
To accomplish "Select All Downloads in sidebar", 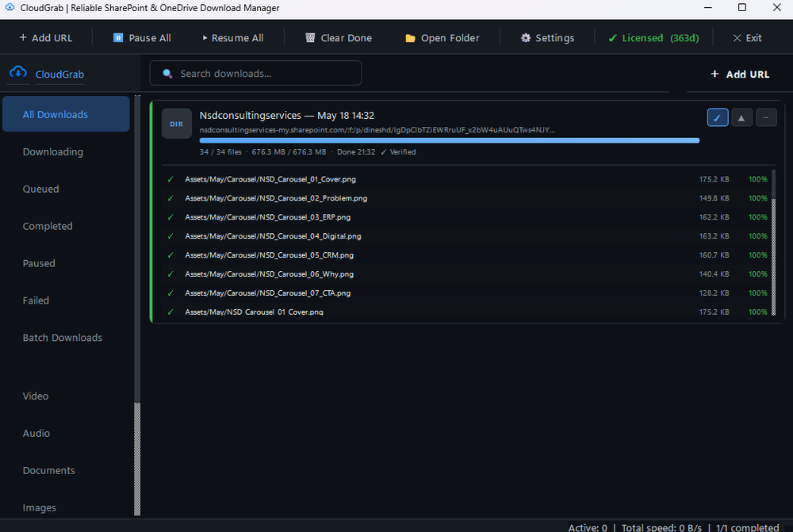I will (x=66, y=114).
